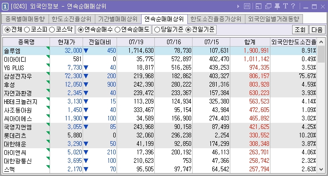Click the 75.67% foreign limit ratio cell
This screenshot has height=176, width=328.
[307, 76]
